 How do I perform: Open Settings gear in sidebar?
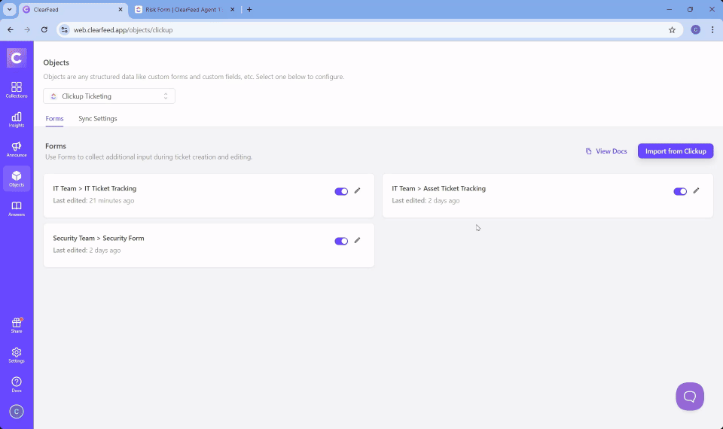pos(17,354)
